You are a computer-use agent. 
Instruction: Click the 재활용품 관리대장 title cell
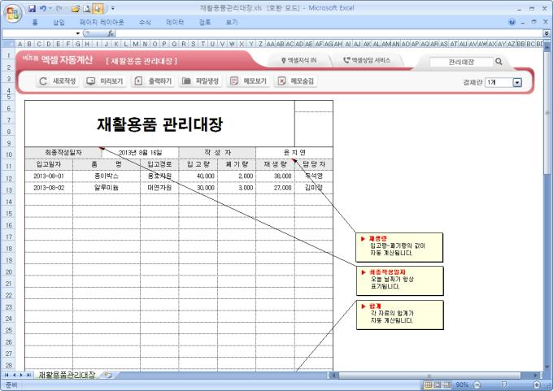(x=159, y=124)
